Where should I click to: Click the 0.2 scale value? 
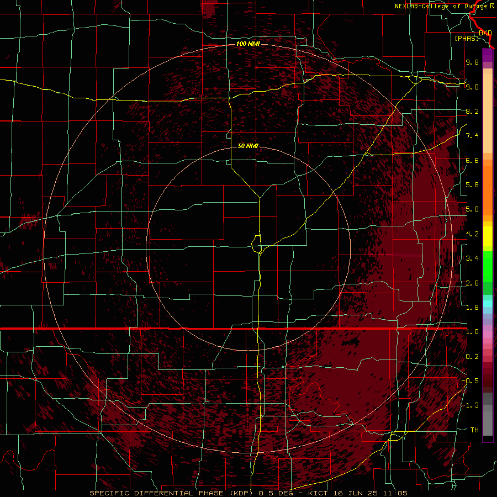point(472,357)
